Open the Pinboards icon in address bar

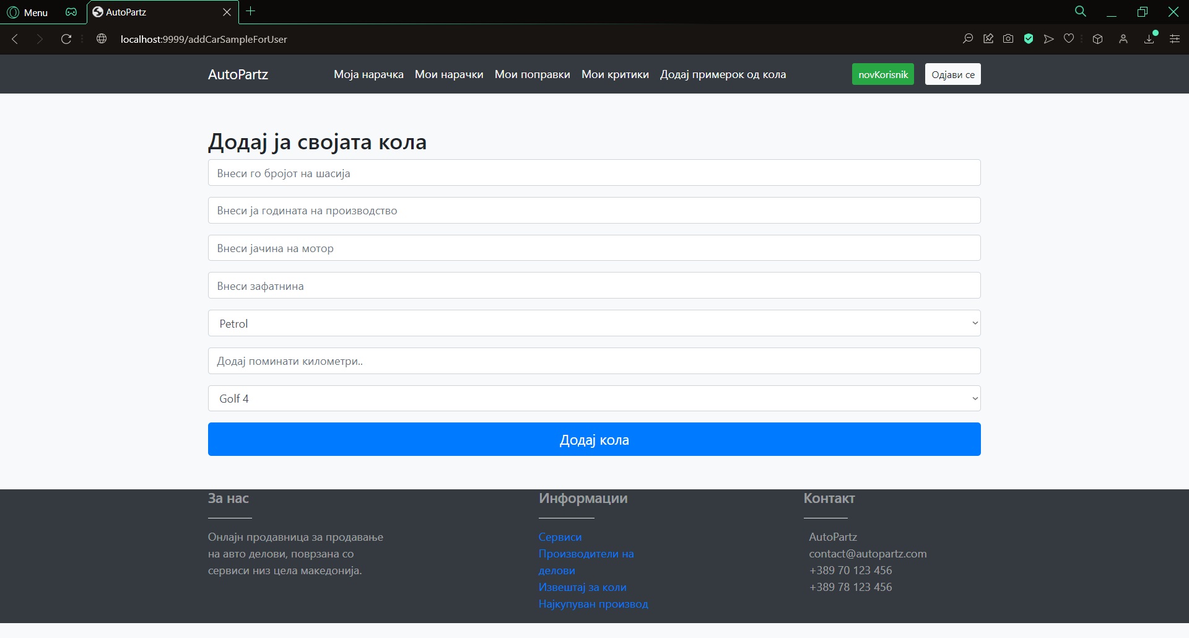coord(988,39)
